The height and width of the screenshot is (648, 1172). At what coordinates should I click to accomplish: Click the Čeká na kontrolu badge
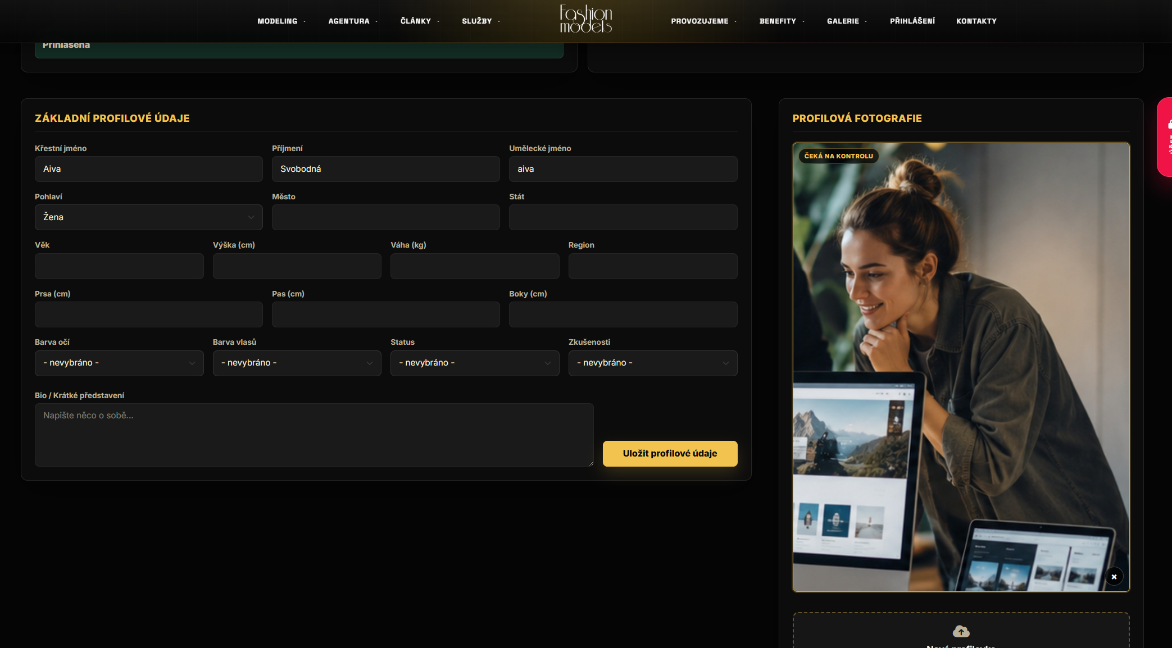click(x=838, y=156)
